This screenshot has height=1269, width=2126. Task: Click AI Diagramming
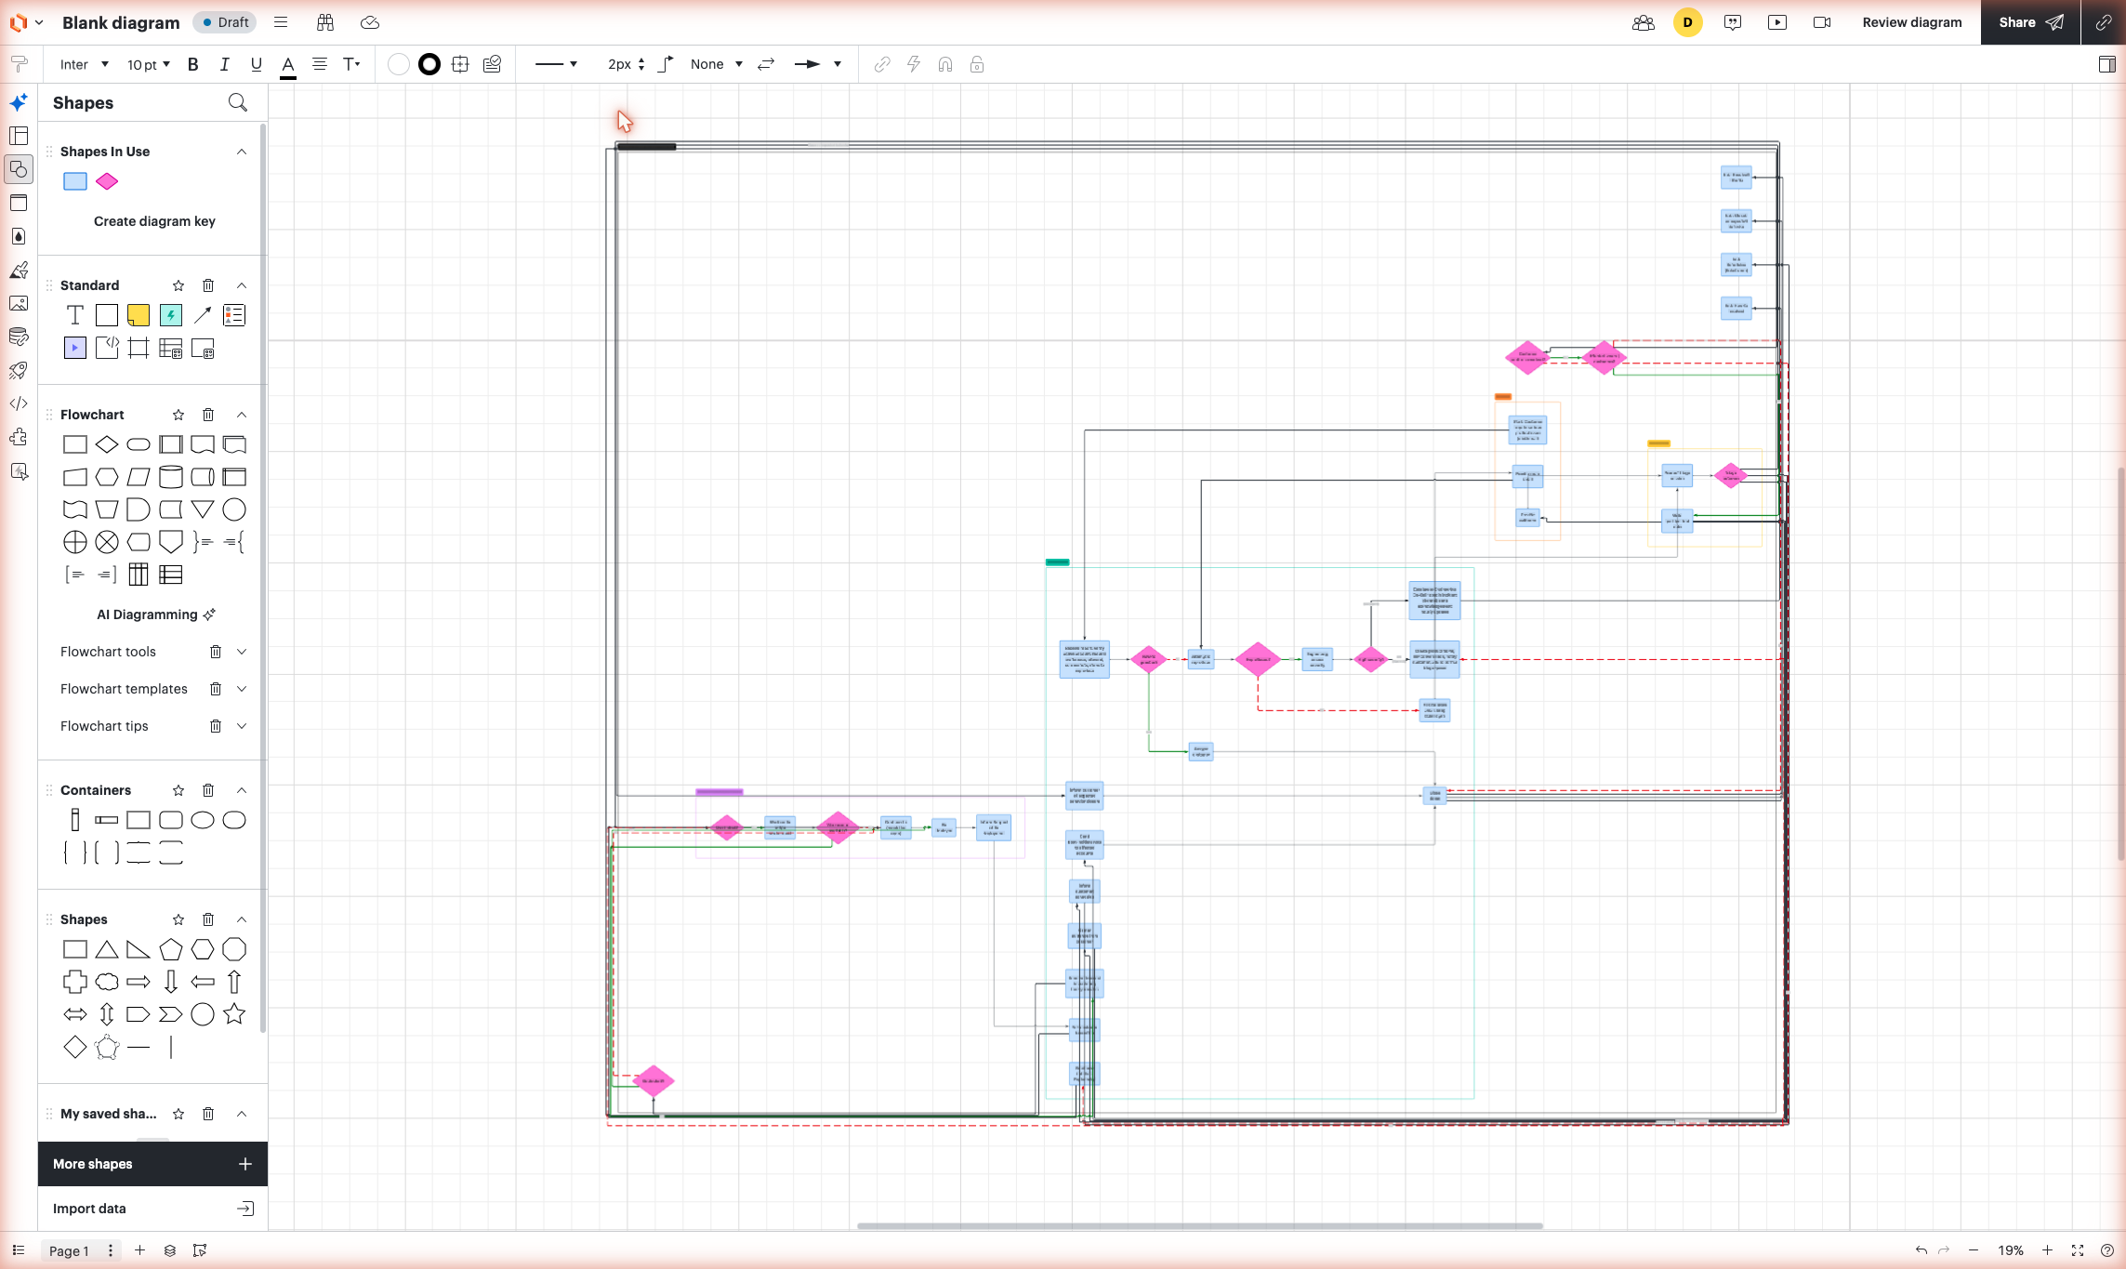click(x=156, y=615)
